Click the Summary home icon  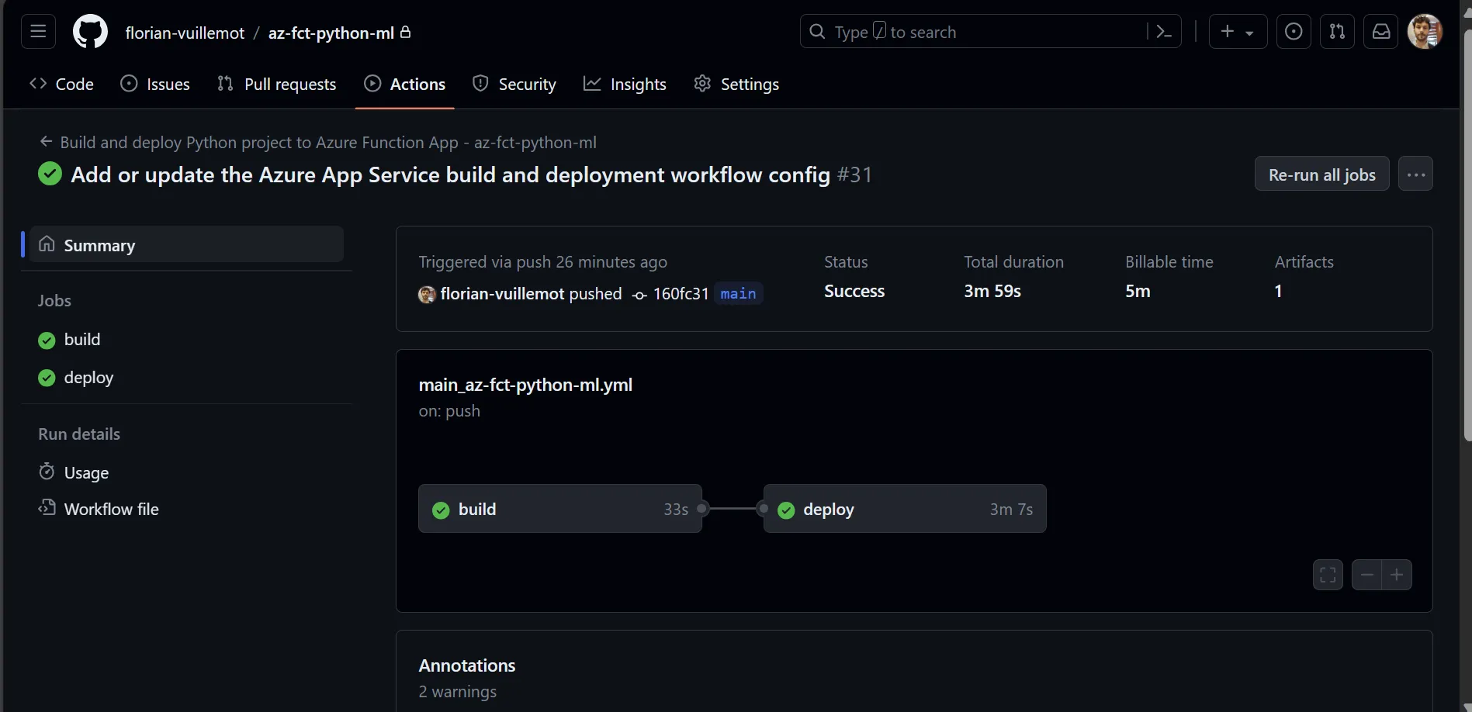47,244
